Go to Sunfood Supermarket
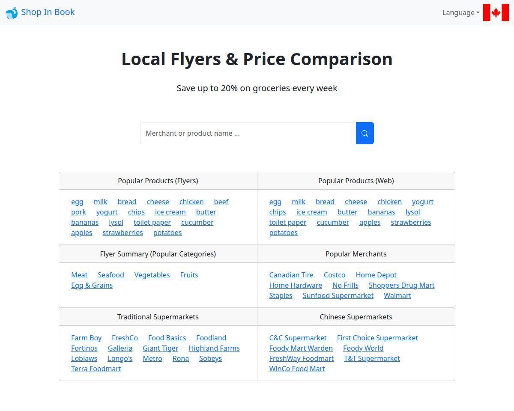 pos(338,295)
